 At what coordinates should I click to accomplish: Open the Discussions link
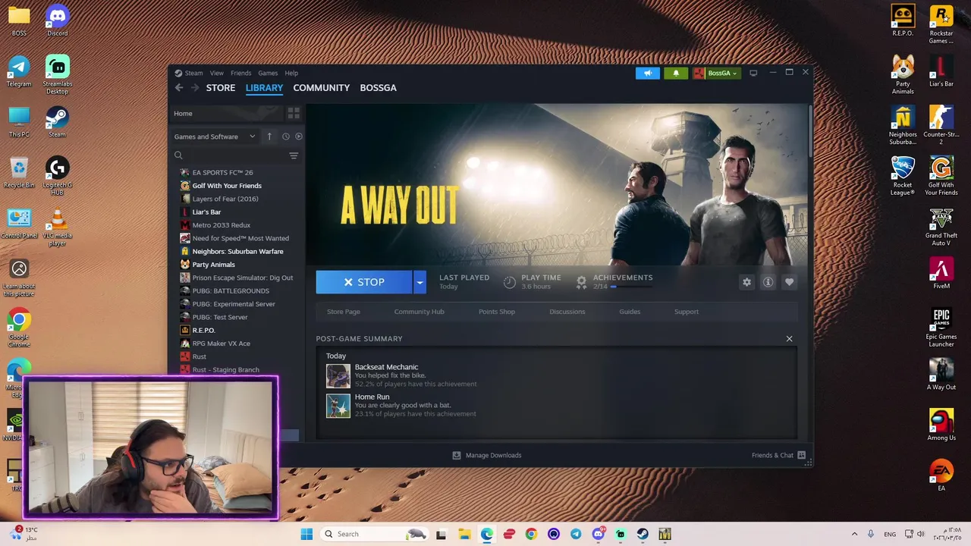(567, 312)
